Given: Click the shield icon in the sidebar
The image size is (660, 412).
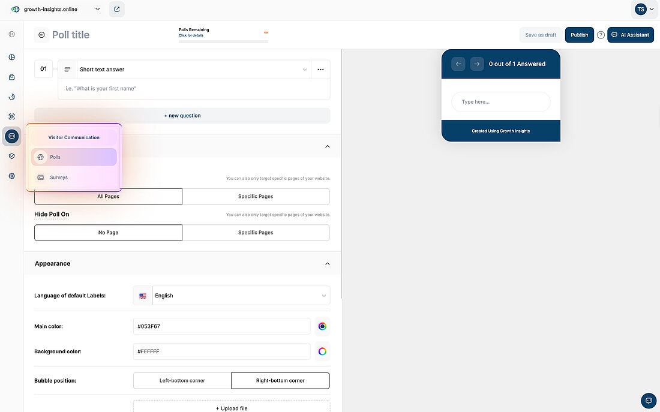Looking at the screenshot, I should (x=11, y=156).
